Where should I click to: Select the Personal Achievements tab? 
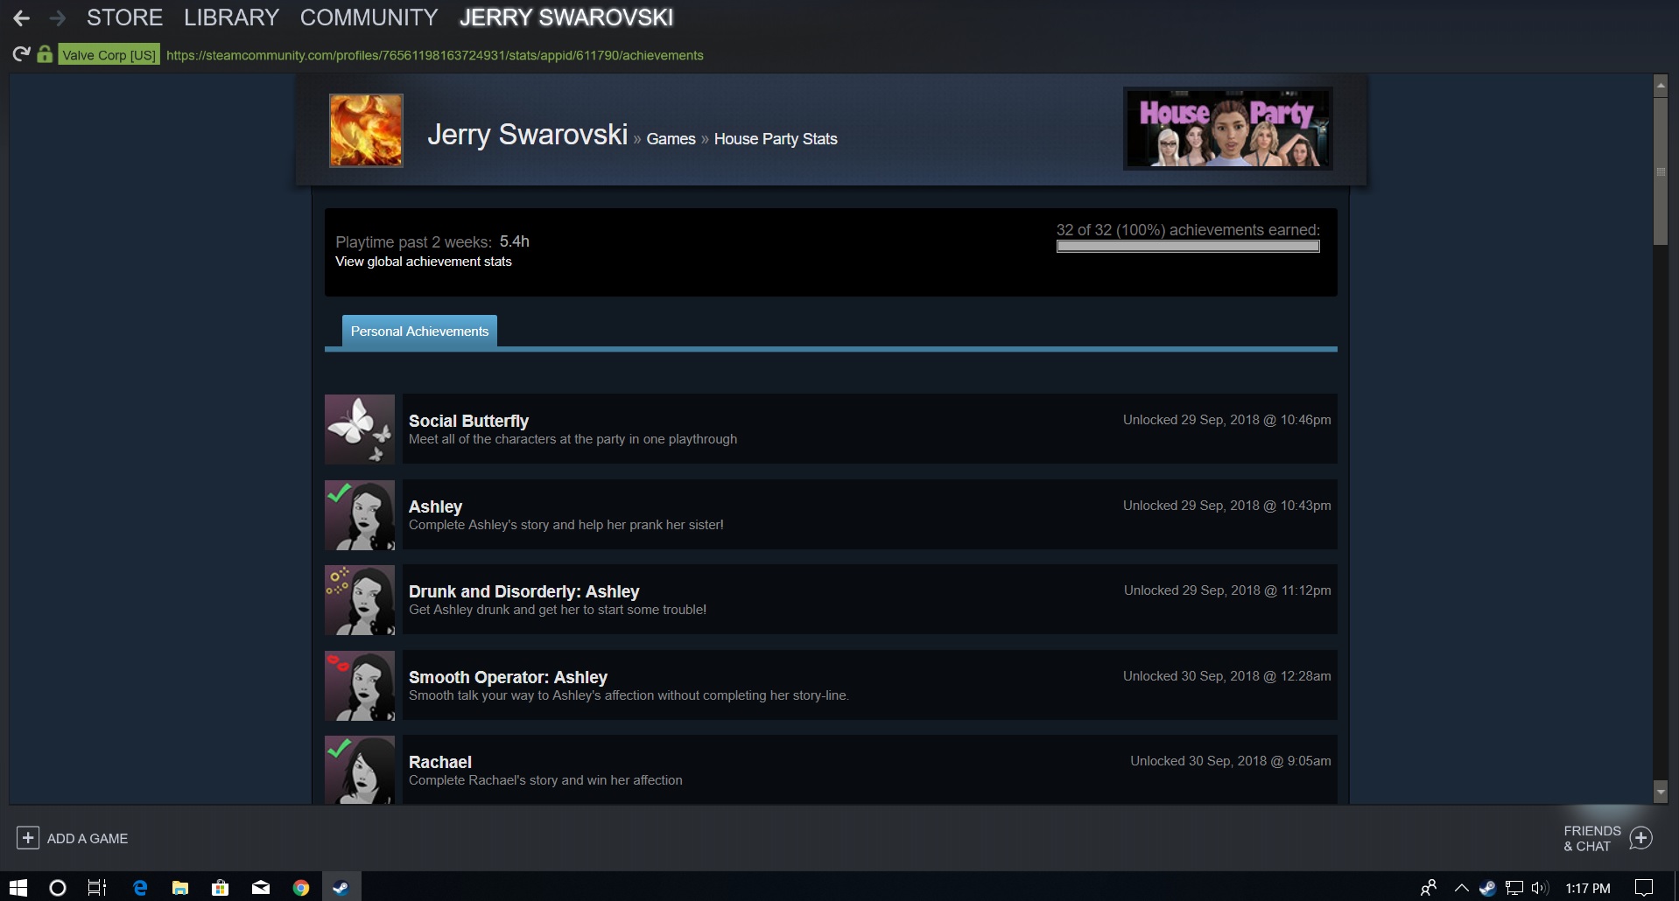coord(419,332)
